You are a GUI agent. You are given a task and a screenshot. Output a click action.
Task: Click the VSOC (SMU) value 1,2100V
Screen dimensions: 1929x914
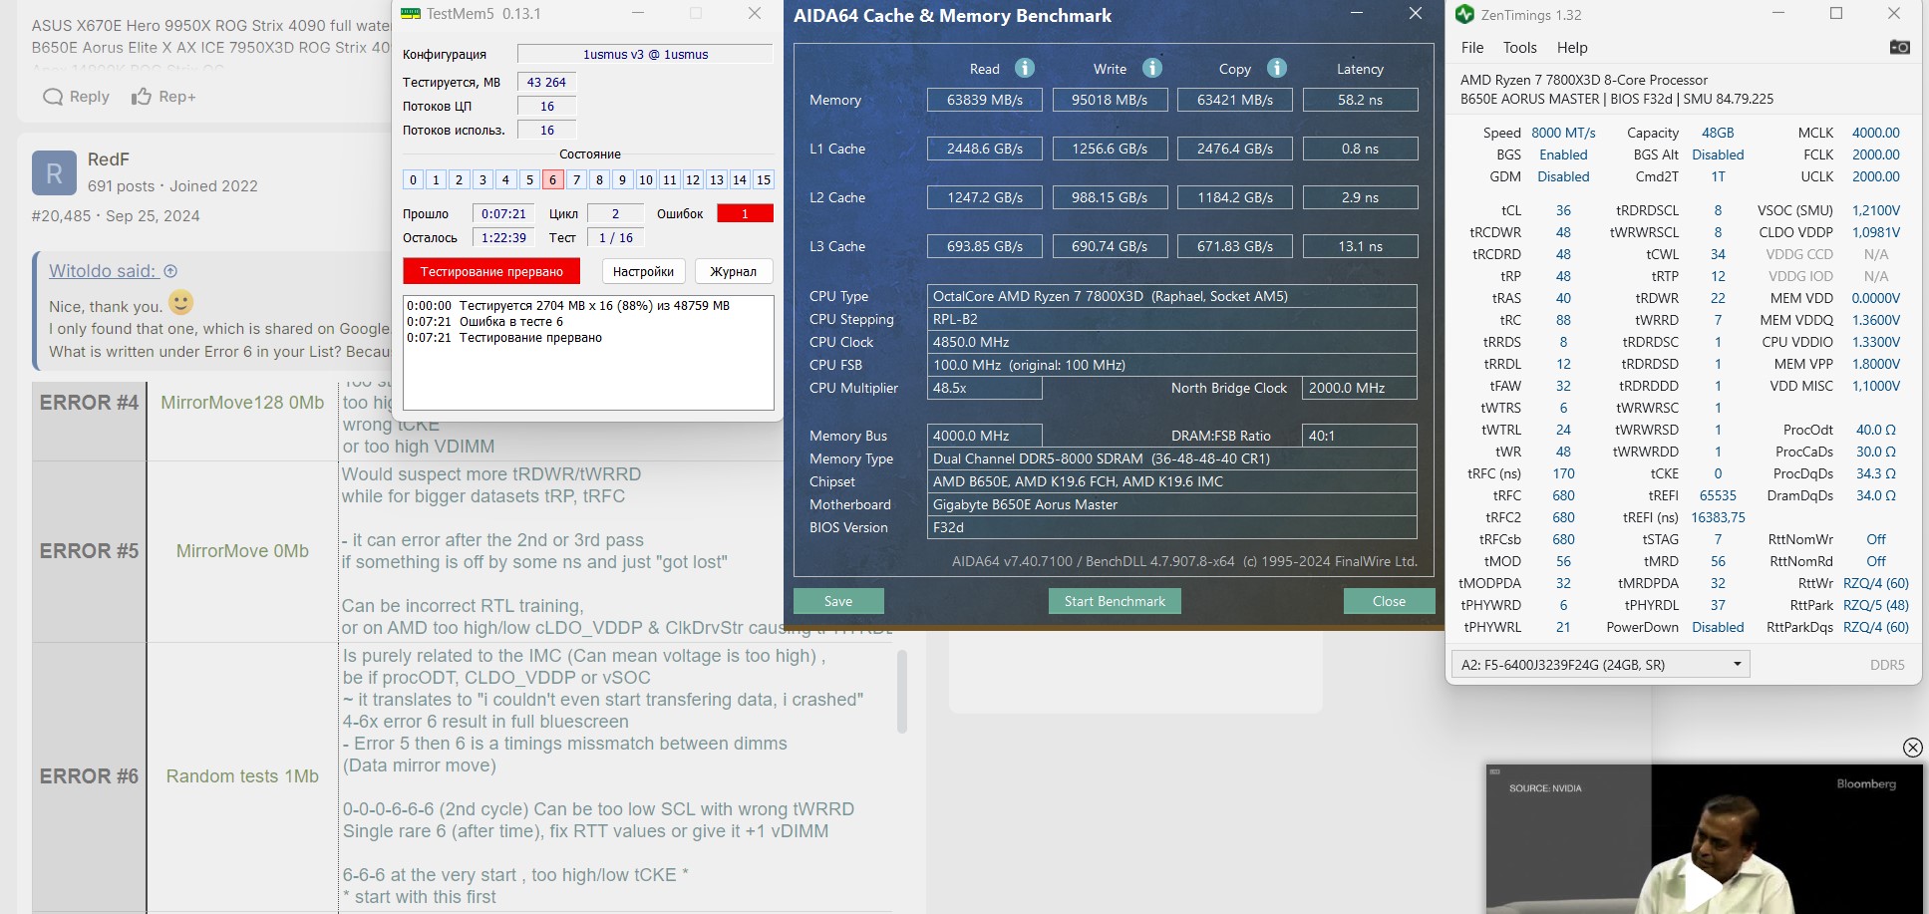point(1876,210)
